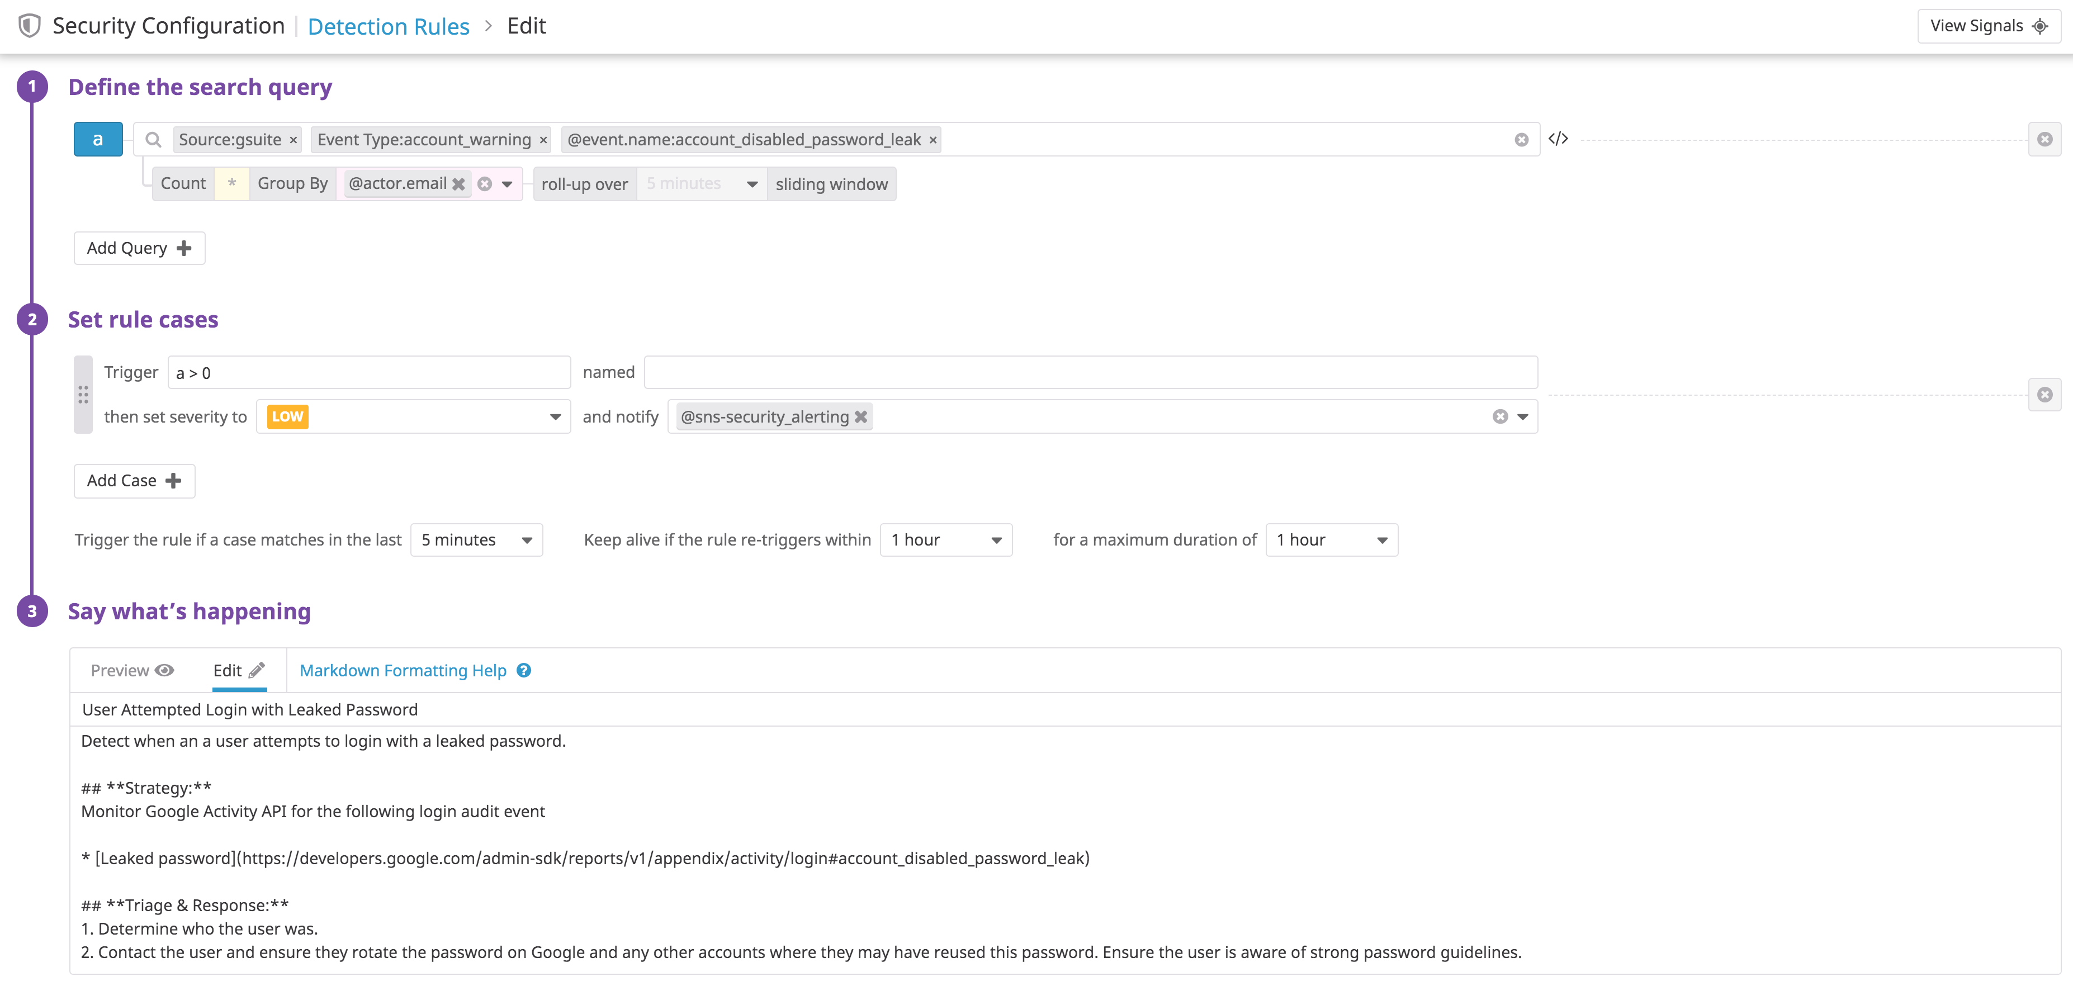Screen dimensions: 2073x986
Task: Enable the sliding window option
Action: 831,183
